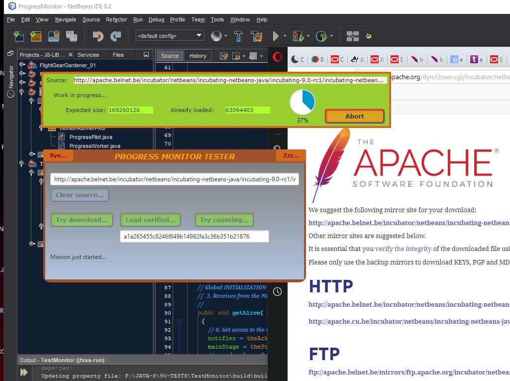Run the project with green play icon
510x381 pixels.
click(x=276, y=36)
